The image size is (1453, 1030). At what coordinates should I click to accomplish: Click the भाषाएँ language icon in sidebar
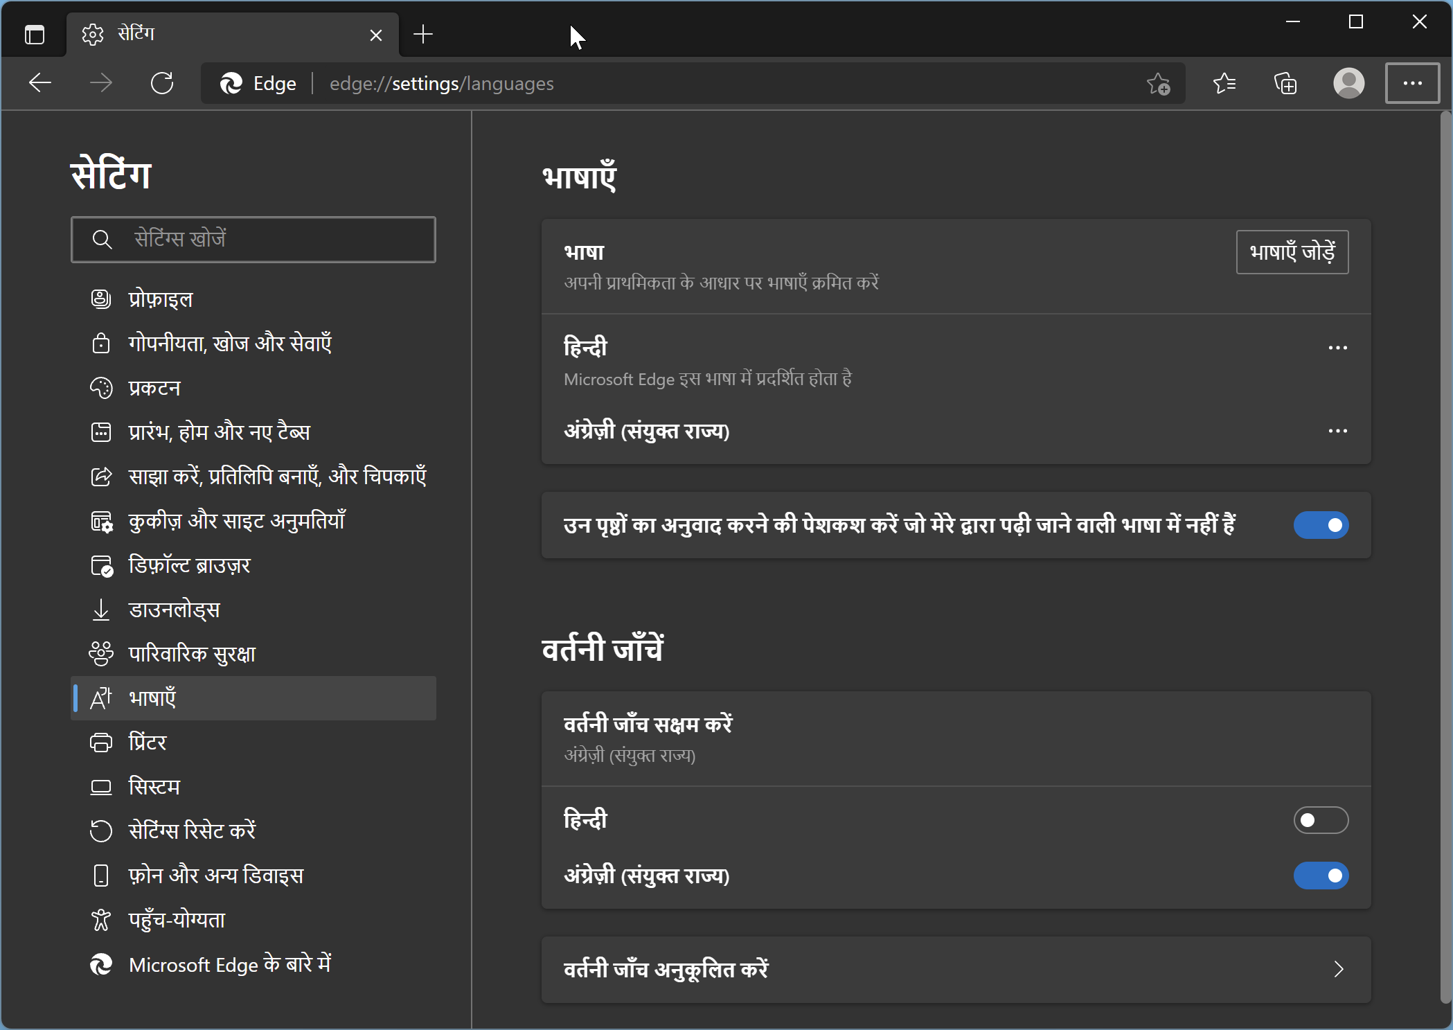click(101, 698)
